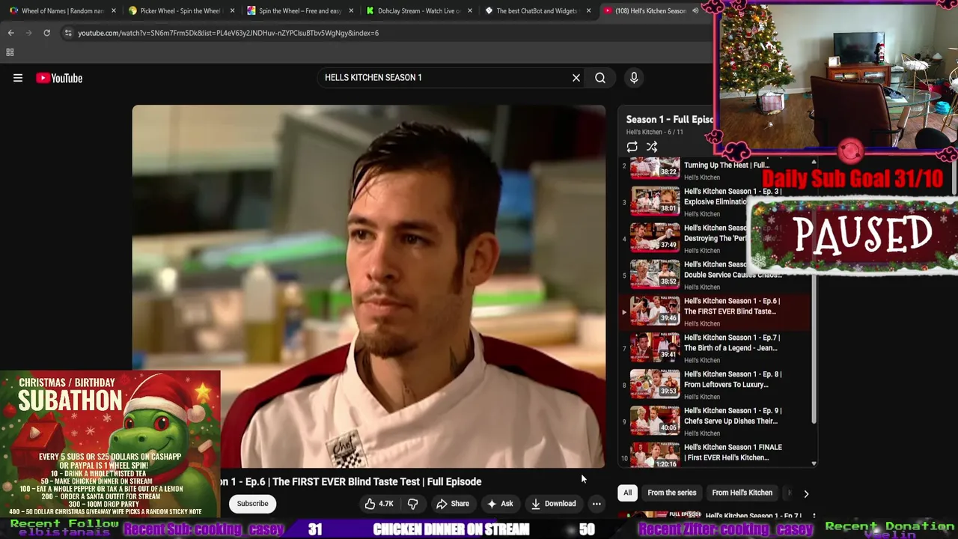
Task: Open the suggested Ep.7 video below chips
Action: [715, 516]
